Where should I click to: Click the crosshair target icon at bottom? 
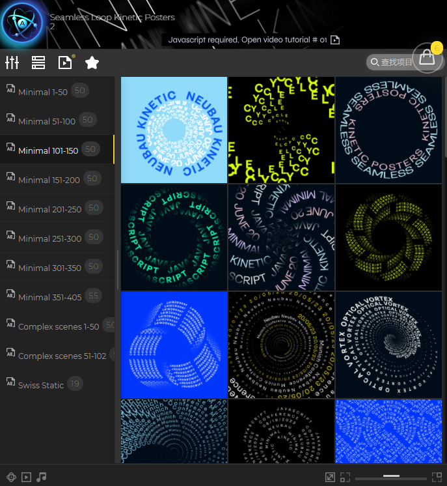[11, 477]
